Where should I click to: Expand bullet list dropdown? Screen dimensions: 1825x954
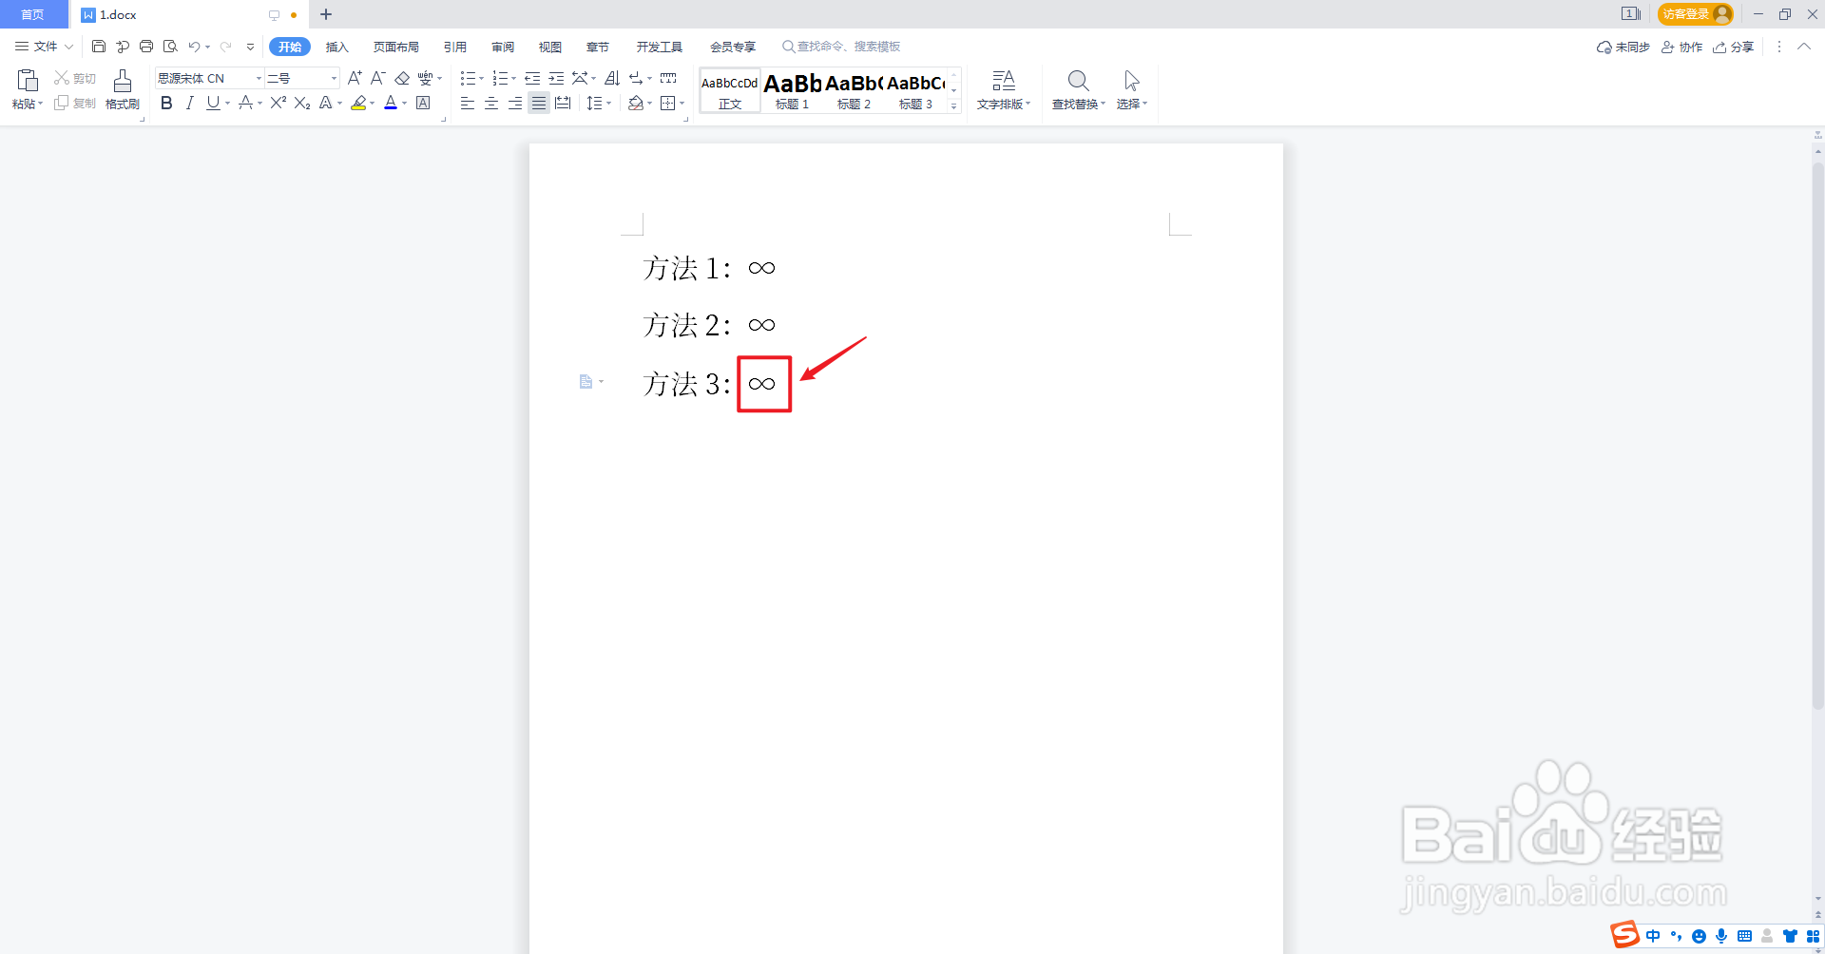tap(482, 79)
